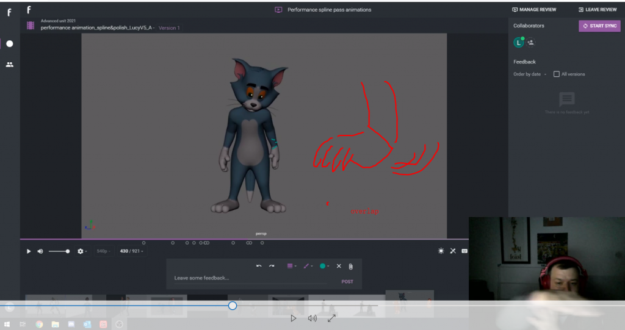Select the cat character thumbnail in the filmstrip
This screenshot has width=625, height=330.
[410, 304]
